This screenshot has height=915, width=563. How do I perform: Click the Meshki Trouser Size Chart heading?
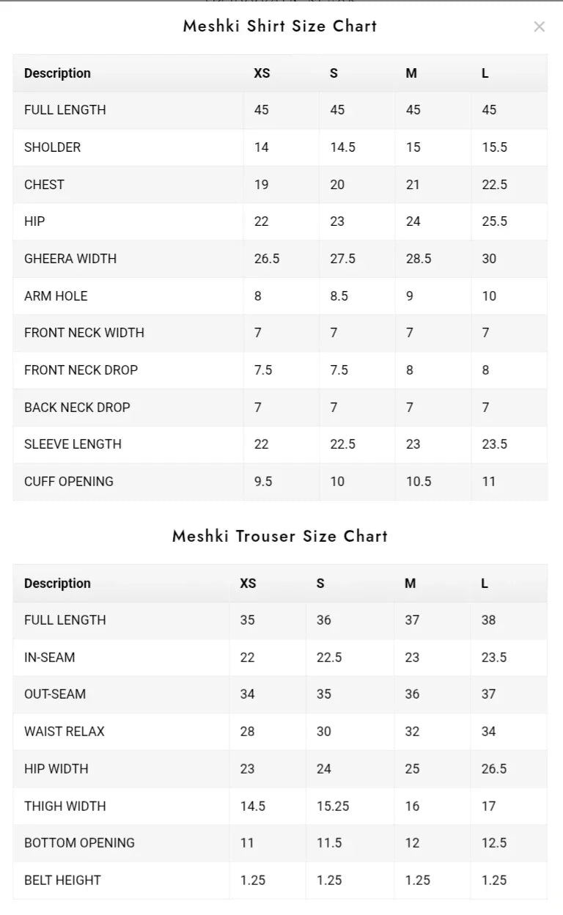(x=280, y=536)
